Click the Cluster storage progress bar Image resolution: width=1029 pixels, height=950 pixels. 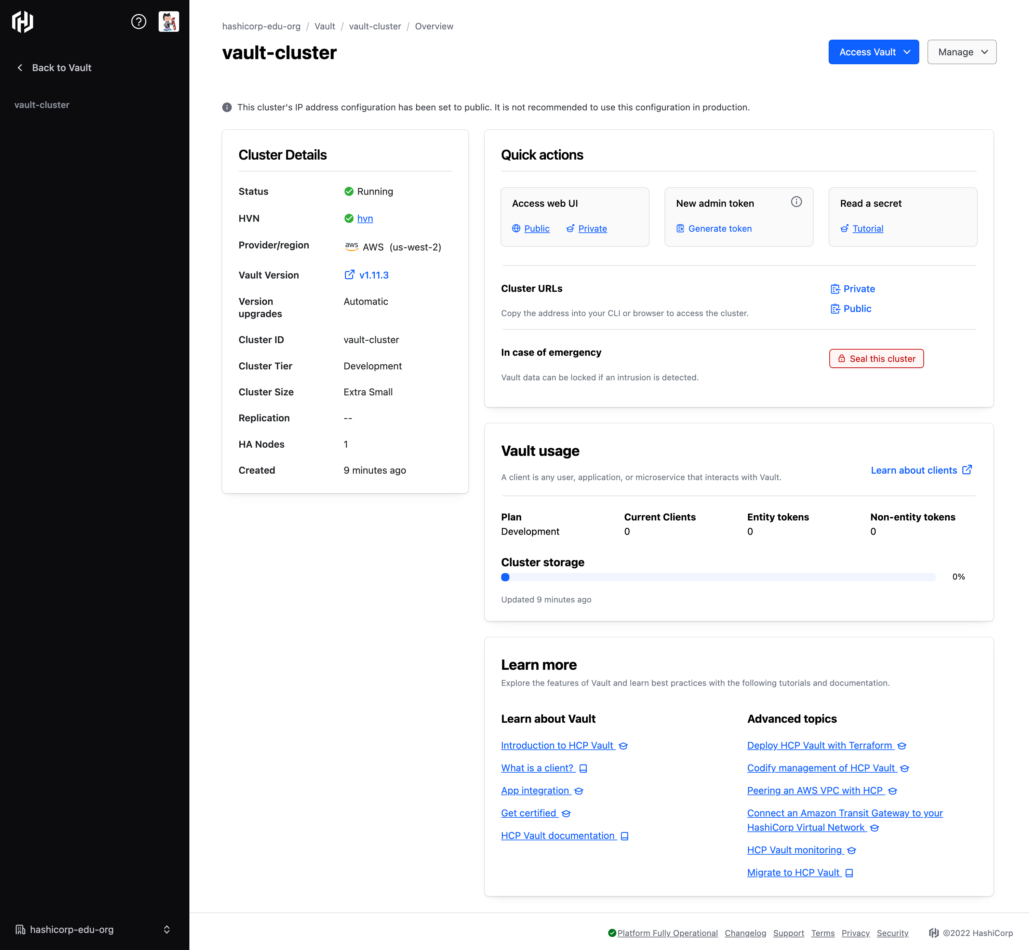pos(718,577)
